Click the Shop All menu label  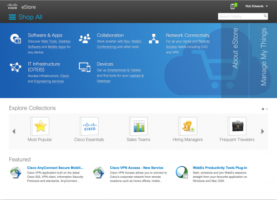(30, 17)
